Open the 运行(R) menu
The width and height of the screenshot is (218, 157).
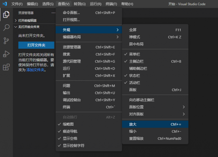coord(95,4)
